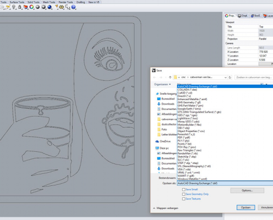Click the refresh icon beside the path bar
The height and width of the screenshot is (220, 273).
tap(230, 78)
